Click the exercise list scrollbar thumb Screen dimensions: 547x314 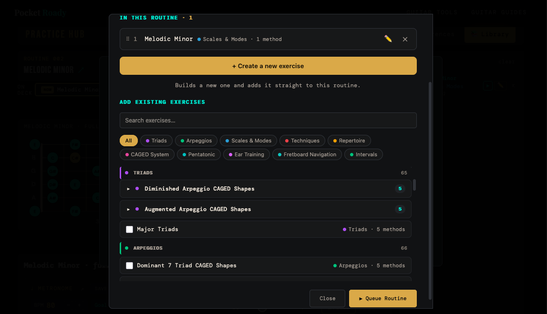click(414, 185)
